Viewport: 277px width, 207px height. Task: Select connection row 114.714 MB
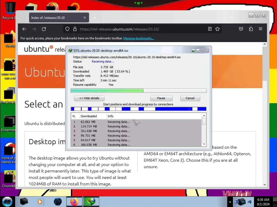pos(136,126)
